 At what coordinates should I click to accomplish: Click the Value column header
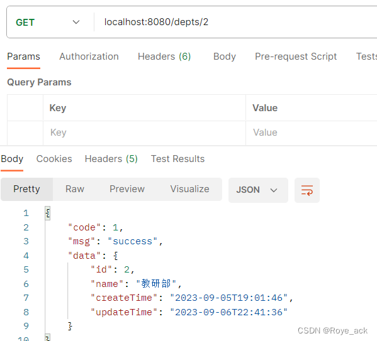pyautogui.click(x=265, y=108)
